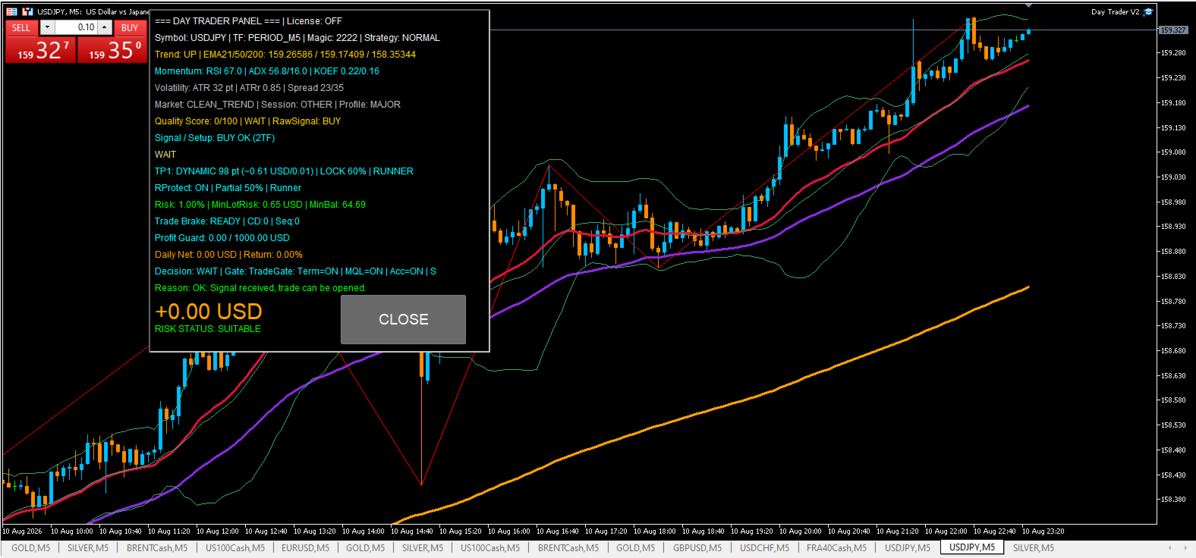
Task: Click the '10 Aug 18:00' time axis label
Action: pos(655,531)
